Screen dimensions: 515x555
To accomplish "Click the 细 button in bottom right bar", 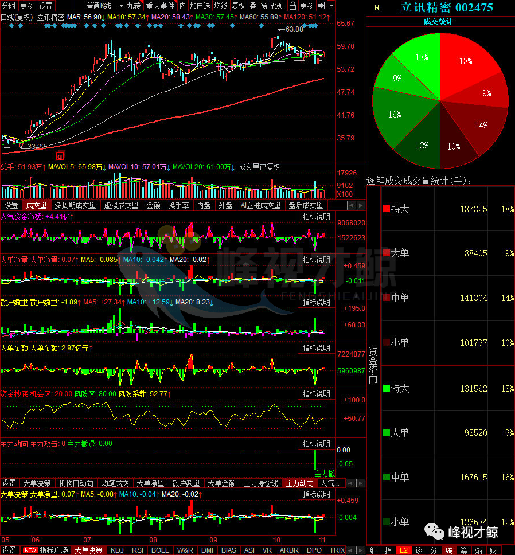I will click(373, 550).
